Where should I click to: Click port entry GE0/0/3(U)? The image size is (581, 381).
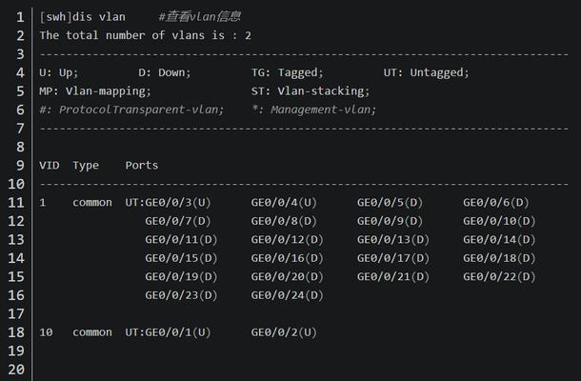coord(178,202)
